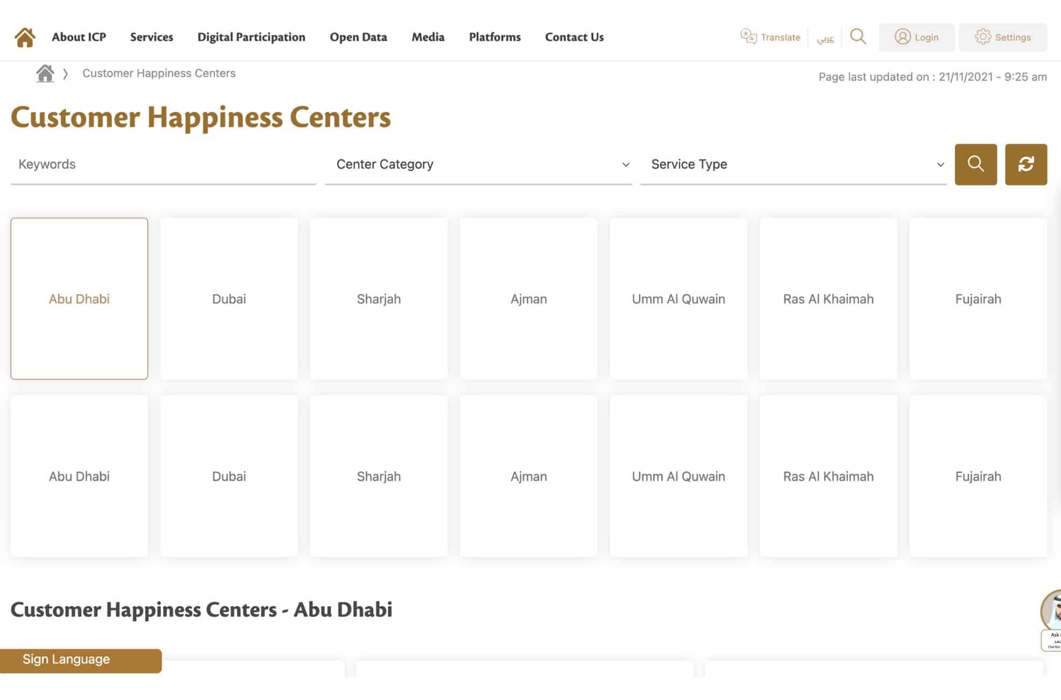Open the Settings gear panel

(1003, 37)
